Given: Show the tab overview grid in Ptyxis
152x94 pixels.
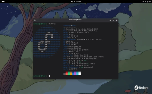Looking at the screenshot, I should 110,20.
